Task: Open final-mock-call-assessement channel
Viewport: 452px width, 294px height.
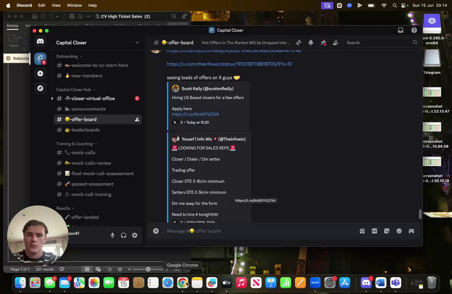Action: (98, 174)
